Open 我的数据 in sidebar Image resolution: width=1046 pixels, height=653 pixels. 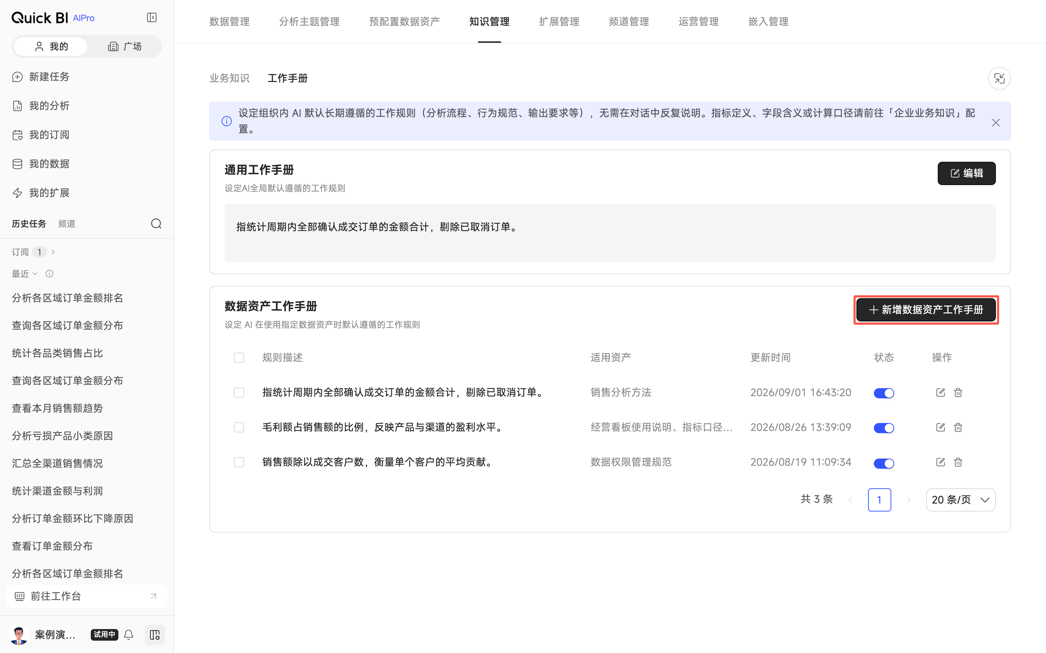pyautogui.click(x=41, y=164)
